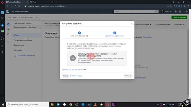Expand the Пиксель аккаунта dropdown

(x=26, y=27)
